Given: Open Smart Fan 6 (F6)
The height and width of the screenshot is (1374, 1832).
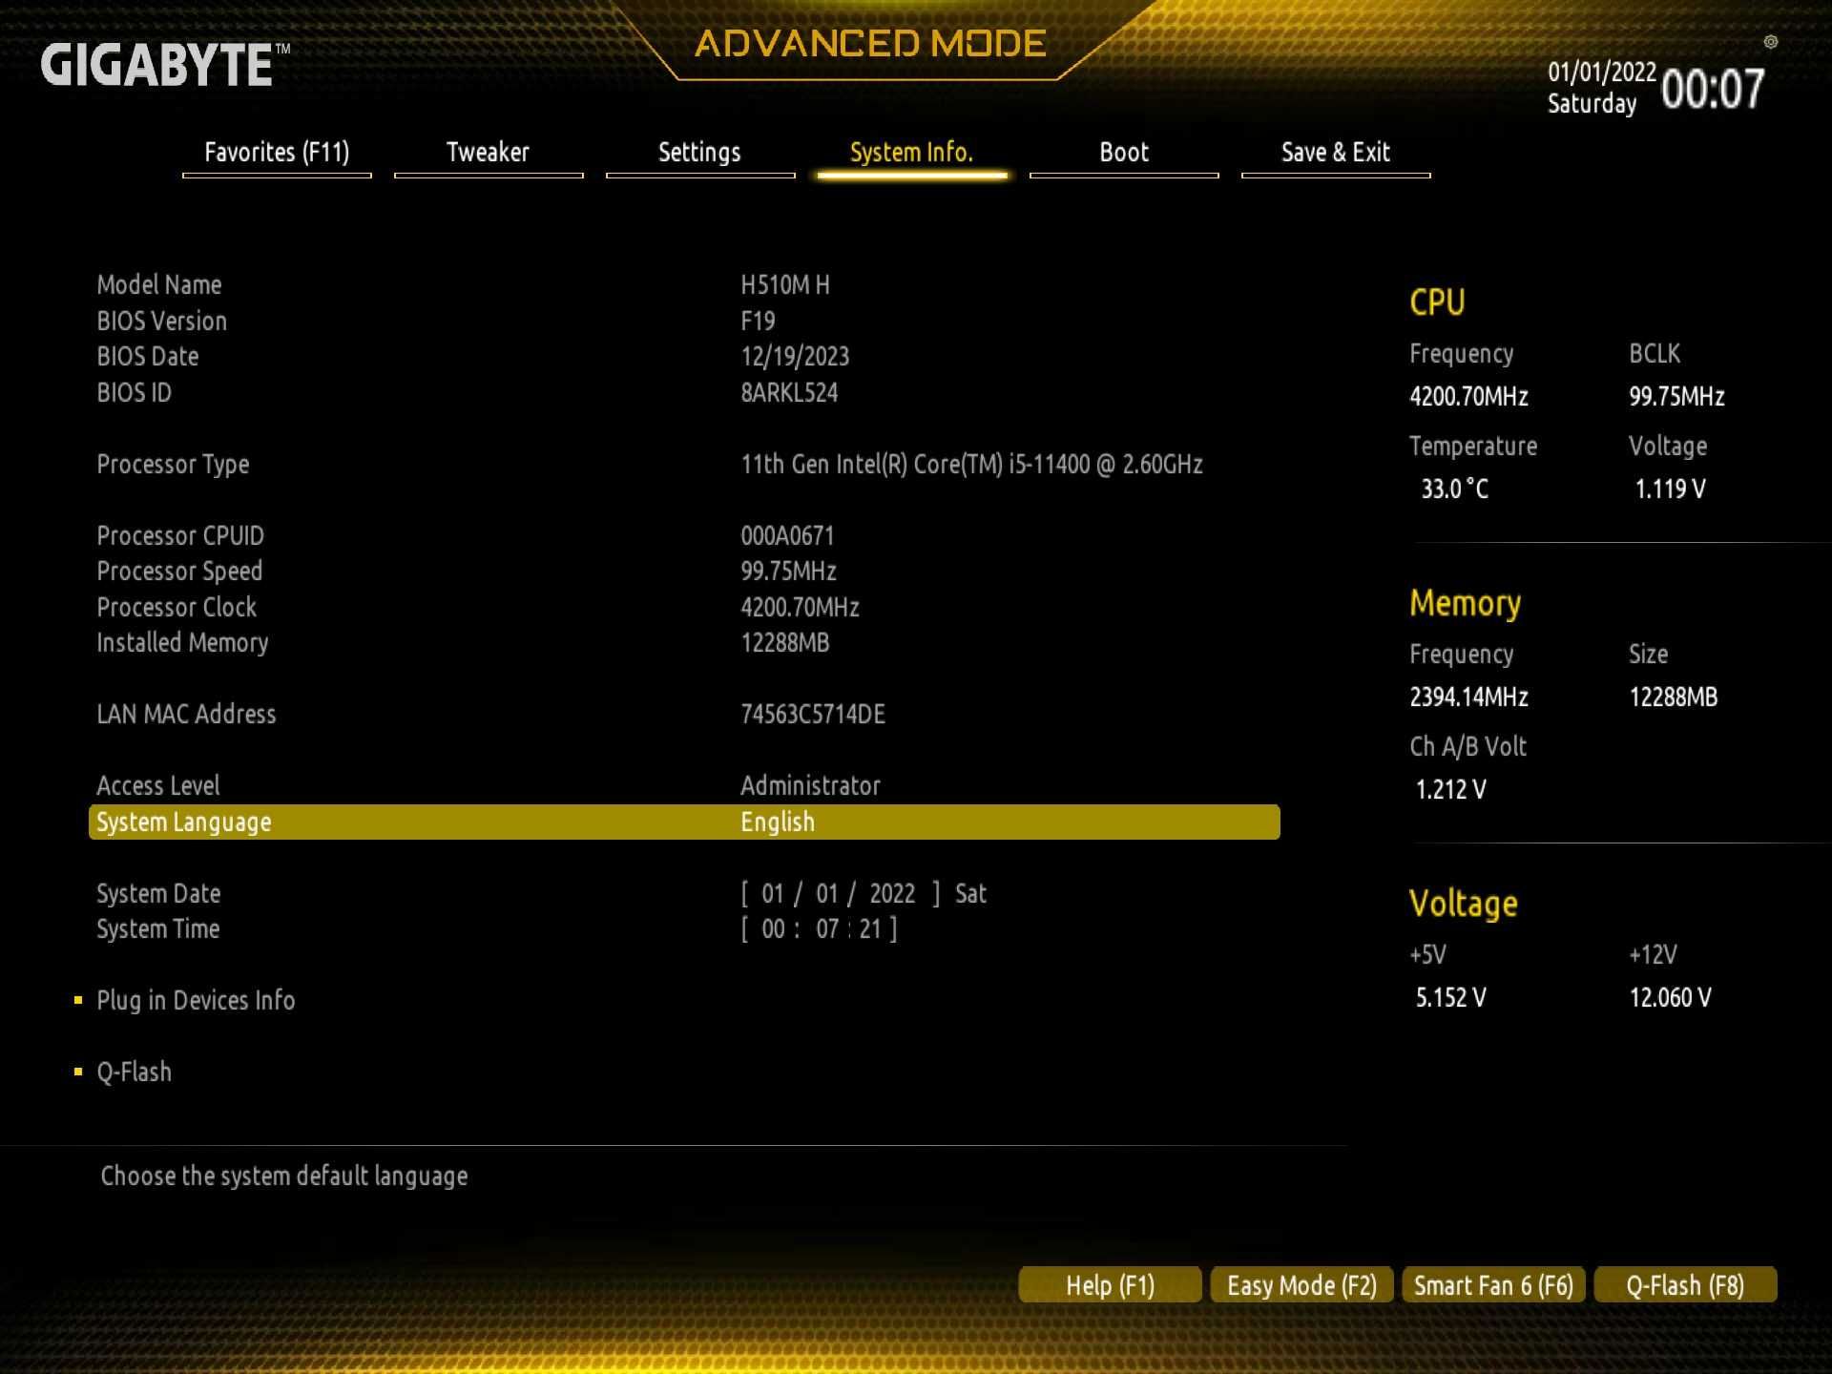Looking at the screenshot, I should (1493, 1284).
